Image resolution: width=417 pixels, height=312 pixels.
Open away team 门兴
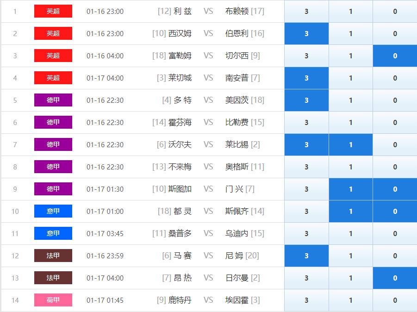point(234,189)
